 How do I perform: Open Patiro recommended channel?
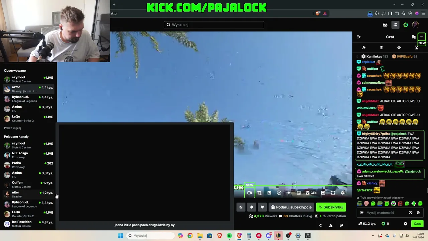point(28,165)
